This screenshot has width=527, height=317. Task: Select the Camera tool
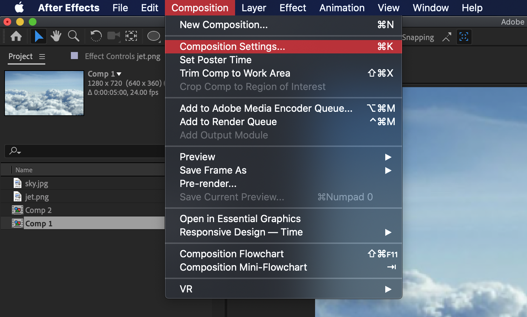click(x=113, y=36)
